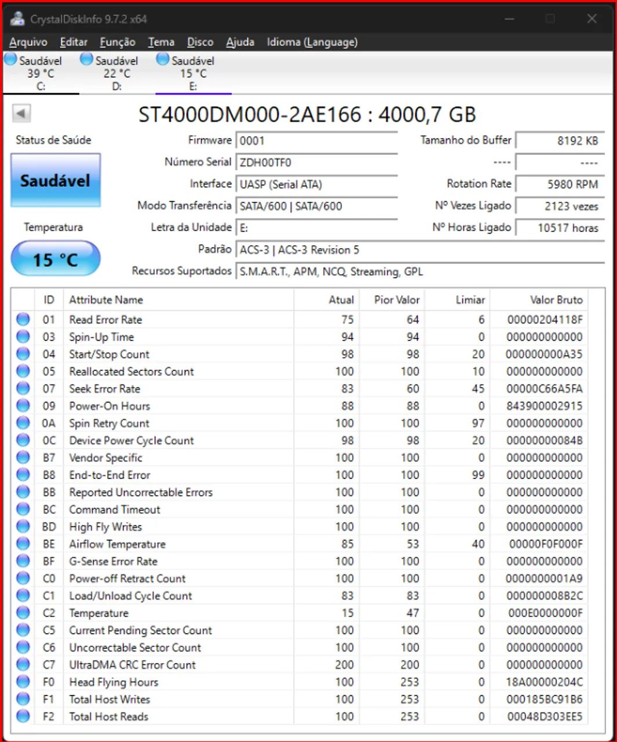The width and height of the screenshot is (617, 742).
Task: Click health orb for Power-off Retract Count
Action: pos(23,578)
